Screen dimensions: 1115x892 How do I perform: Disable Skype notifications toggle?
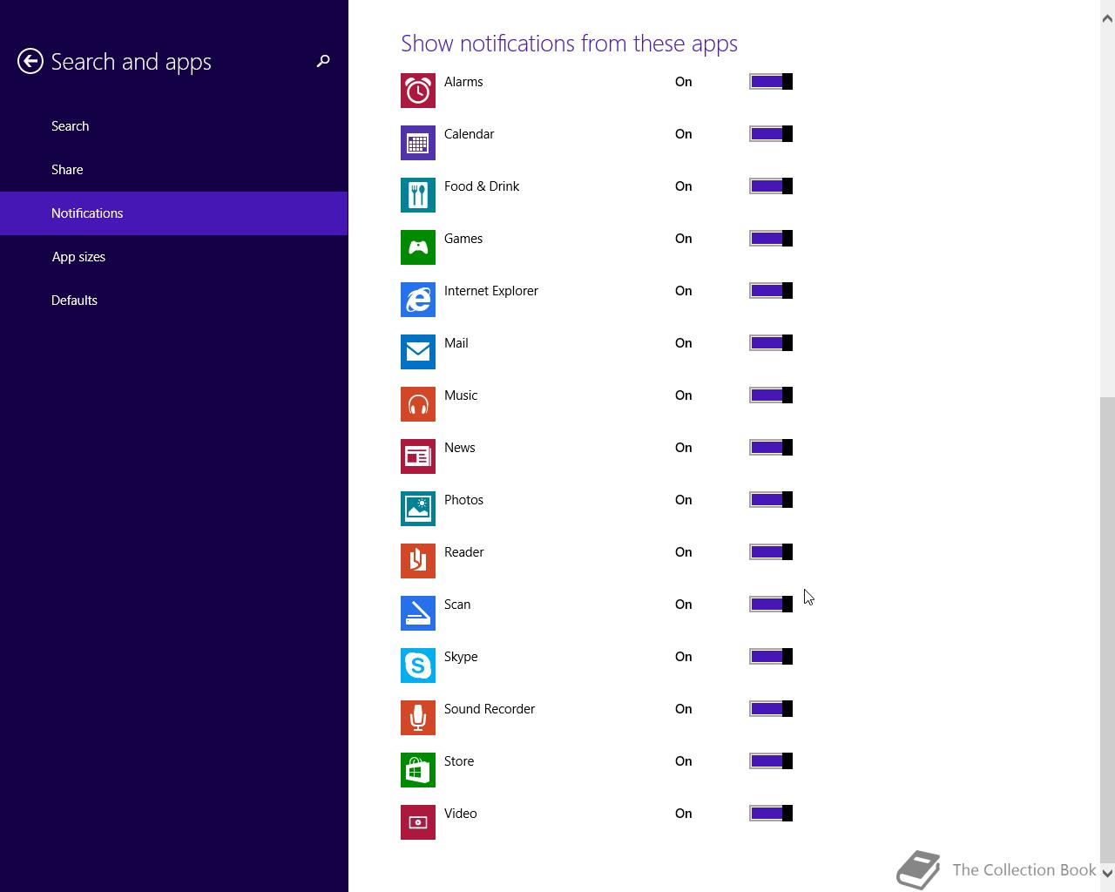771,657
